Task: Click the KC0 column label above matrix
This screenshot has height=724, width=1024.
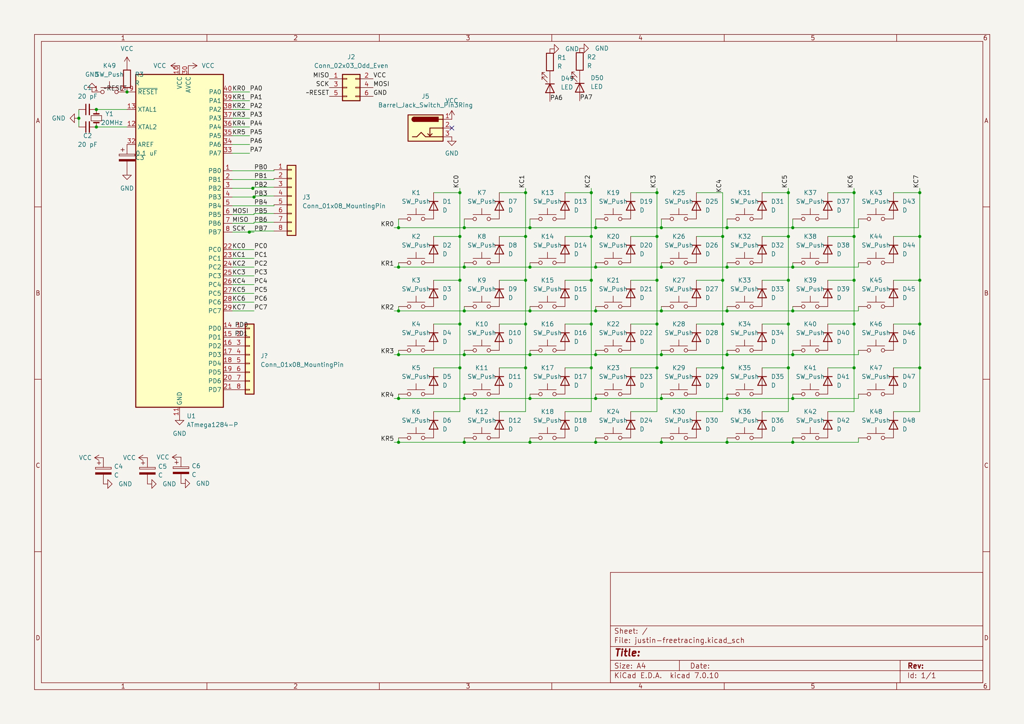Action: point(456,181)
